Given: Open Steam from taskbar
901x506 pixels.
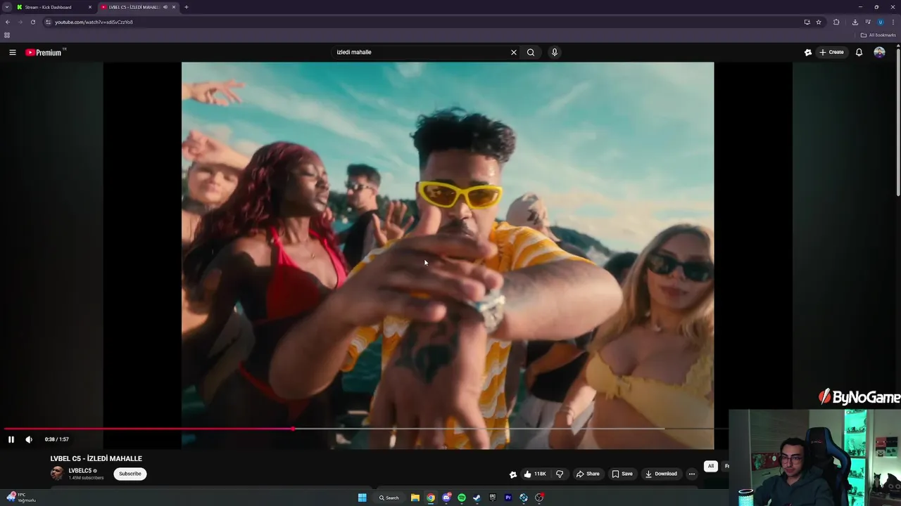Looking at the screenshot, I should [x=477, y=498].
